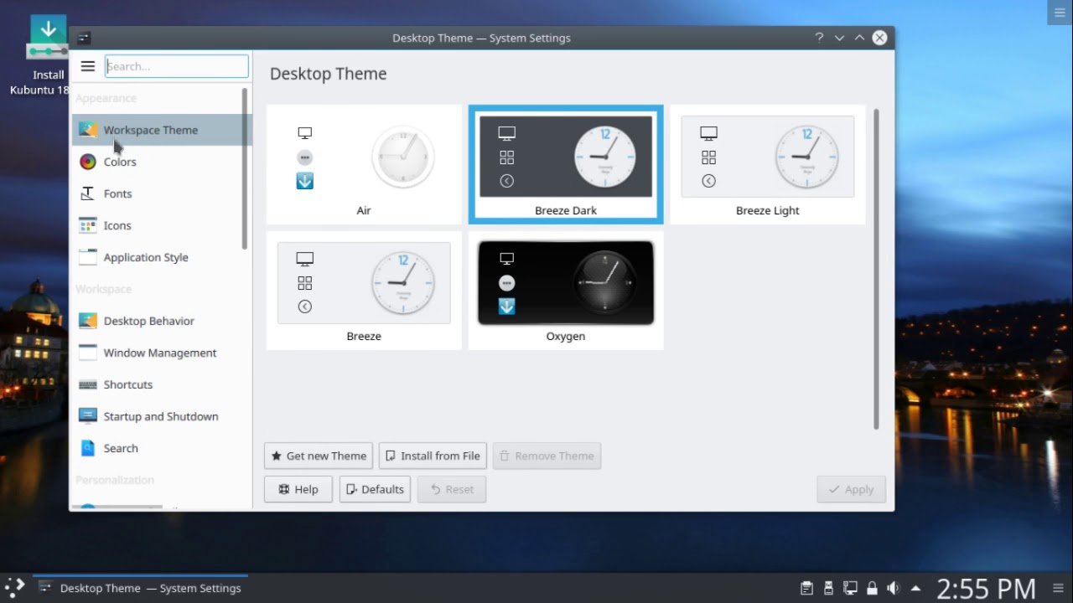This screenshot has height=603, width=1073.
Task: Select the Breeze Light theme
Action: point(768,164)
